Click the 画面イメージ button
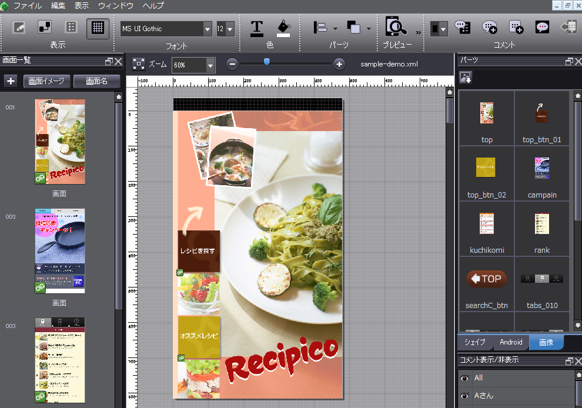 pyautogui.click(x=47, y=81)
